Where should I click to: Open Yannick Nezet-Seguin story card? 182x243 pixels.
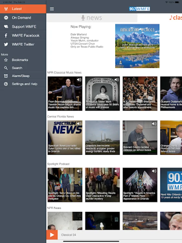tap(65, 94)
